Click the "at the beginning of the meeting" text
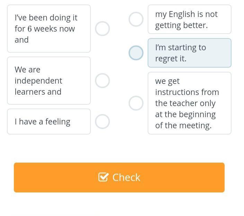The width and height of the screenshot is (244, 216). pos(185,120)
